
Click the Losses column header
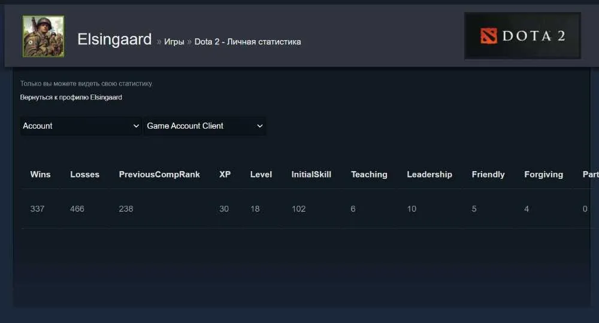85,174
